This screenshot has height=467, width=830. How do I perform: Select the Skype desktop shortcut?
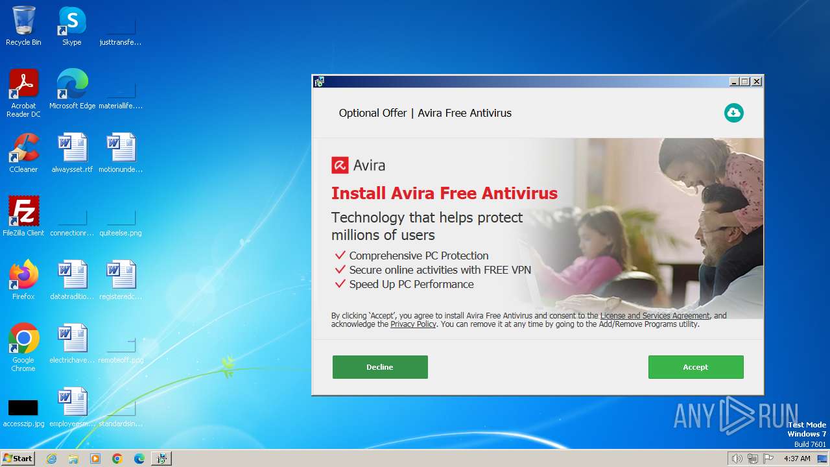point(72,26)
